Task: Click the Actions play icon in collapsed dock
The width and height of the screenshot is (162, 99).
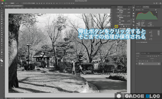Action: 133,10
